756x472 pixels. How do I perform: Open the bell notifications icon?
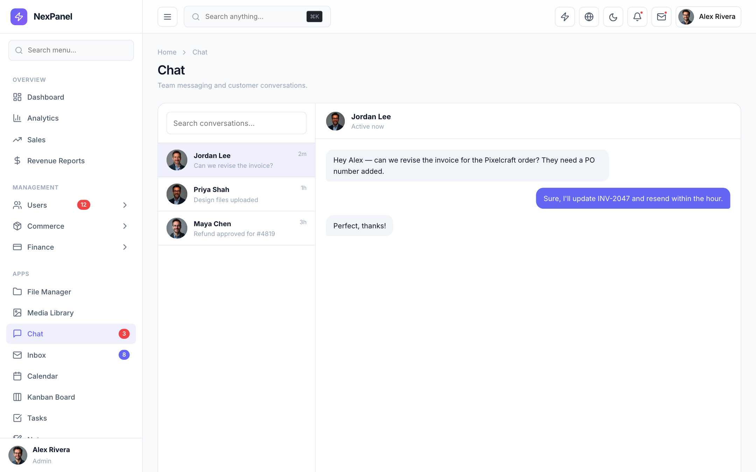click(x=637, y=16)
